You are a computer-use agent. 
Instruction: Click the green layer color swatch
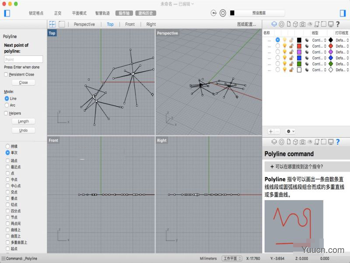click(x=299, y=64)
